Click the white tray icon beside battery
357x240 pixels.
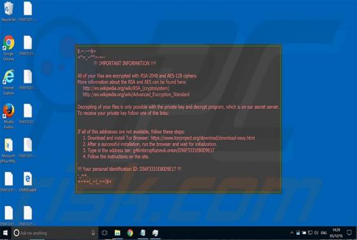(x=304, y=233)
